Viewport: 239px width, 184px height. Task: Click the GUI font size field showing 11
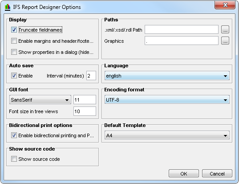(x=85, y=100)
